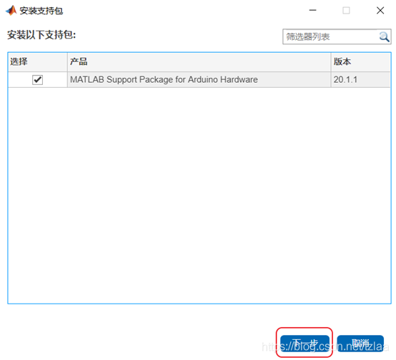Click the 安装支持包 title bar text
The image size is (396, 360).
(41, 11)
